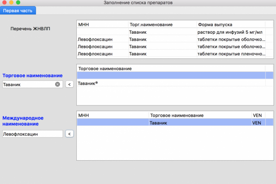Image resolution: width=276 pixels, height=184 pixels.
Task: Click the '<' button next to Левофлоксацин field
Action: (69, 134)
